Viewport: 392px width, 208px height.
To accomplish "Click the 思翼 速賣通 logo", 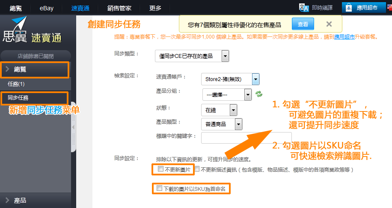I will 32,30.
